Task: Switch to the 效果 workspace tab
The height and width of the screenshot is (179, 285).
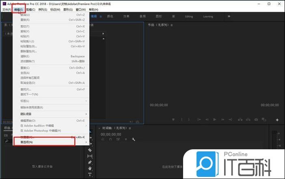Action: point(126,16)
